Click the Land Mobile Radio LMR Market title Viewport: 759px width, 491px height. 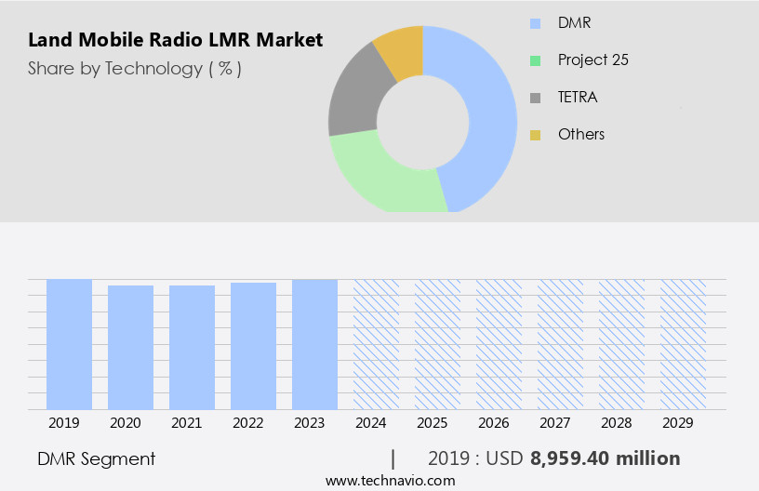click(x=176, y=40)
